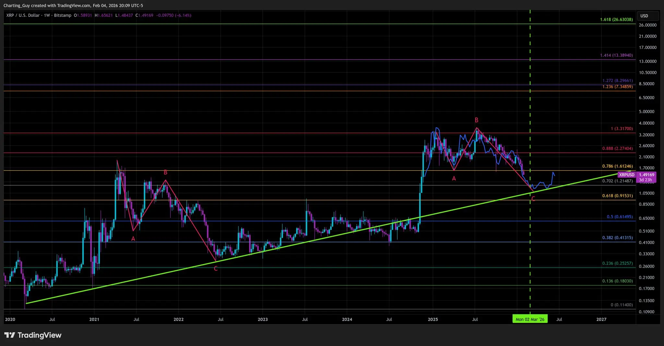
Task: Click the Mon 02 Mar '26 date marker
Action: coord(530,319)
